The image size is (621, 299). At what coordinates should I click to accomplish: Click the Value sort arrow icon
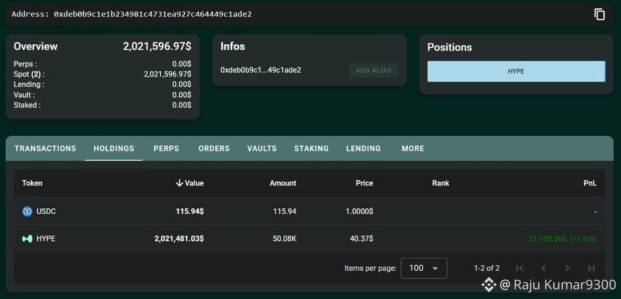click(x=180, y=183)
